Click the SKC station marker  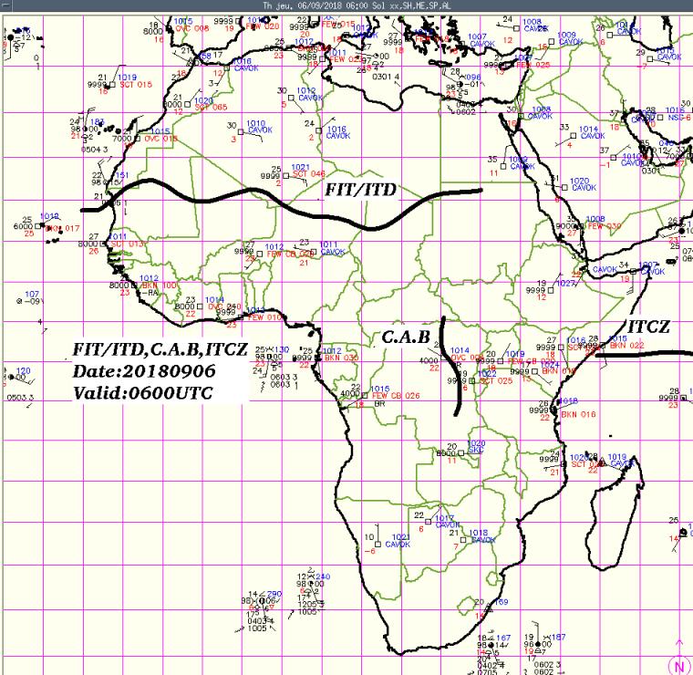coord(475,451)
